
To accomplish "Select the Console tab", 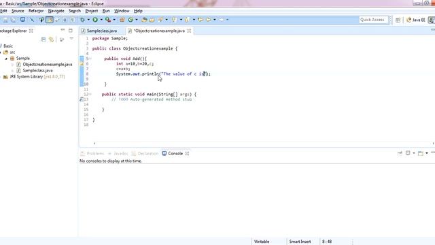I will tap(175, 153).
